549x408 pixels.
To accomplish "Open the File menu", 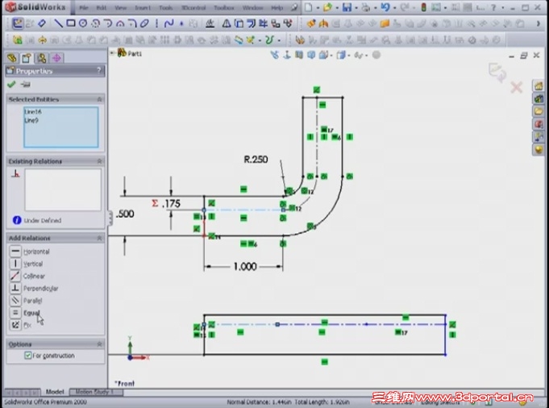I will pos(84,8).
